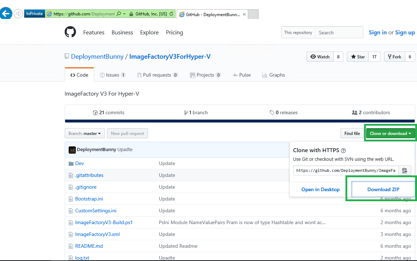Open a new blank browser tab
The image size is (417, 261).
coord(253,14)
